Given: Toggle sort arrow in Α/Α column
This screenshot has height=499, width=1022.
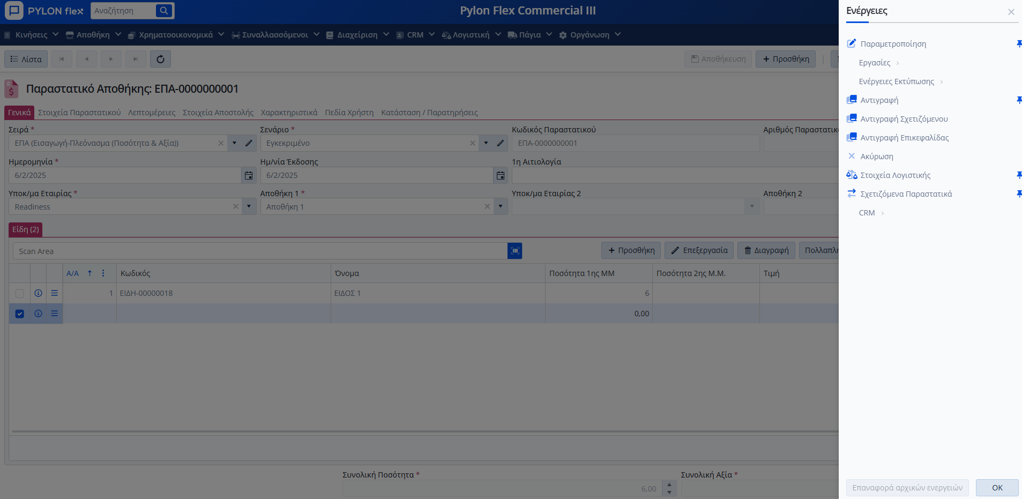Looking at the screenshot, I should pos(89,273).
